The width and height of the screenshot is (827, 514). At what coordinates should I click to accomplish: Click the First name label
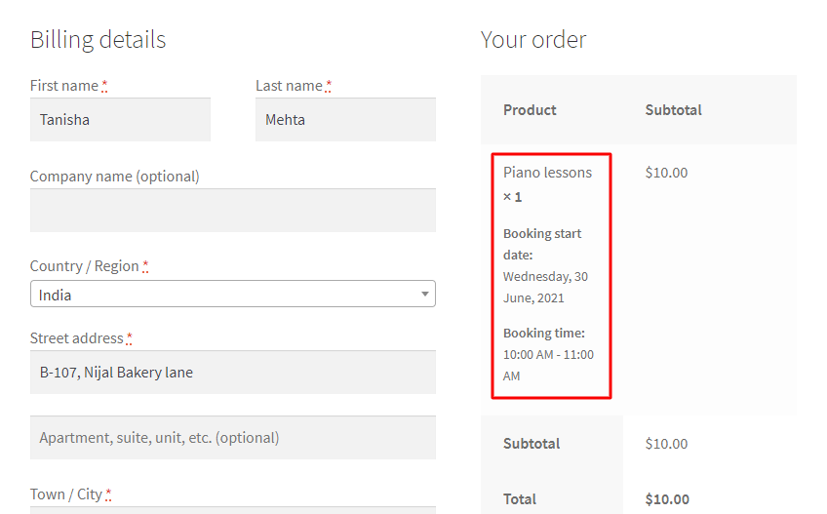click(x=64, y=86)
